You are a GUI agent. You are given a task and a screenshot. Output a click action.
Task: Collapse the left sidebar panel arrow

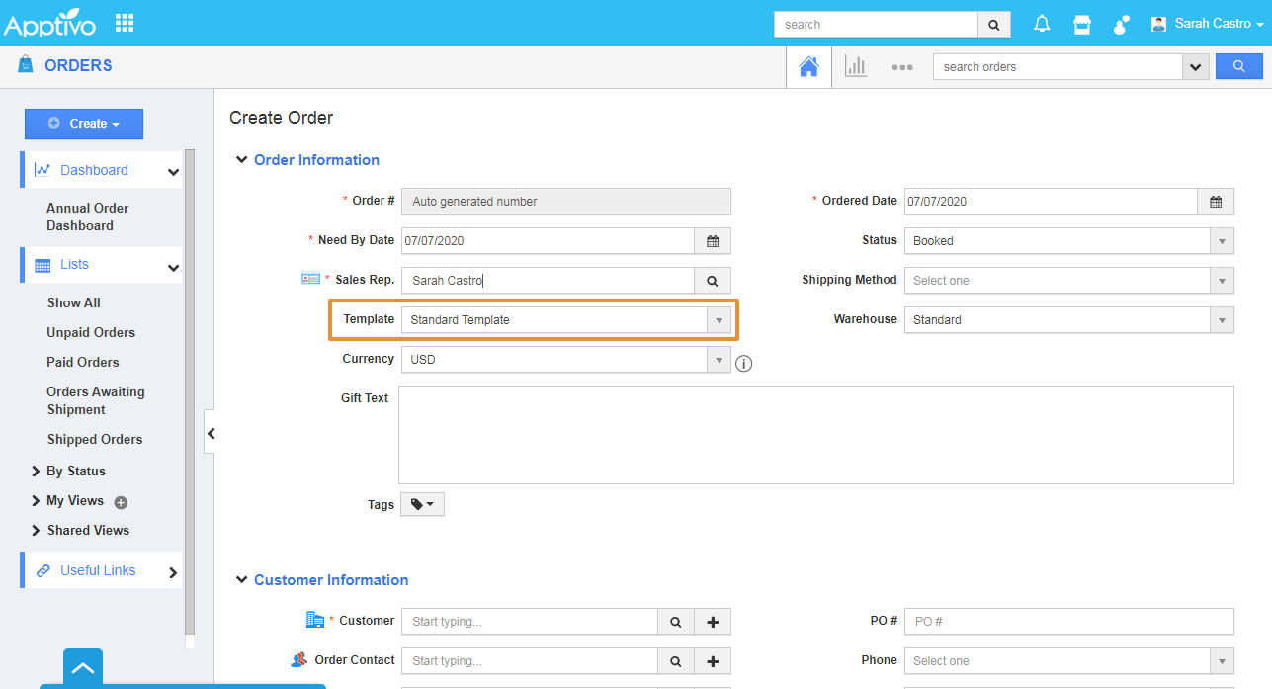(210, 433)
